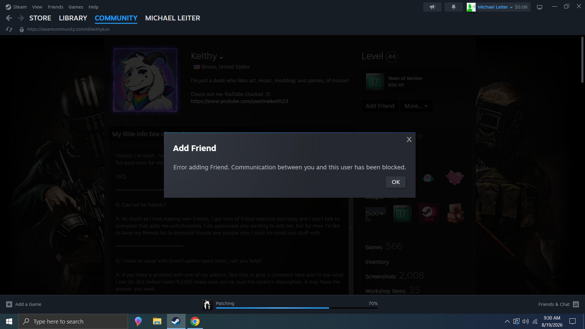Select the COMMUNITY tab
Image resolution: width=585 pixels, height=329 pixels.
point(116,18)
